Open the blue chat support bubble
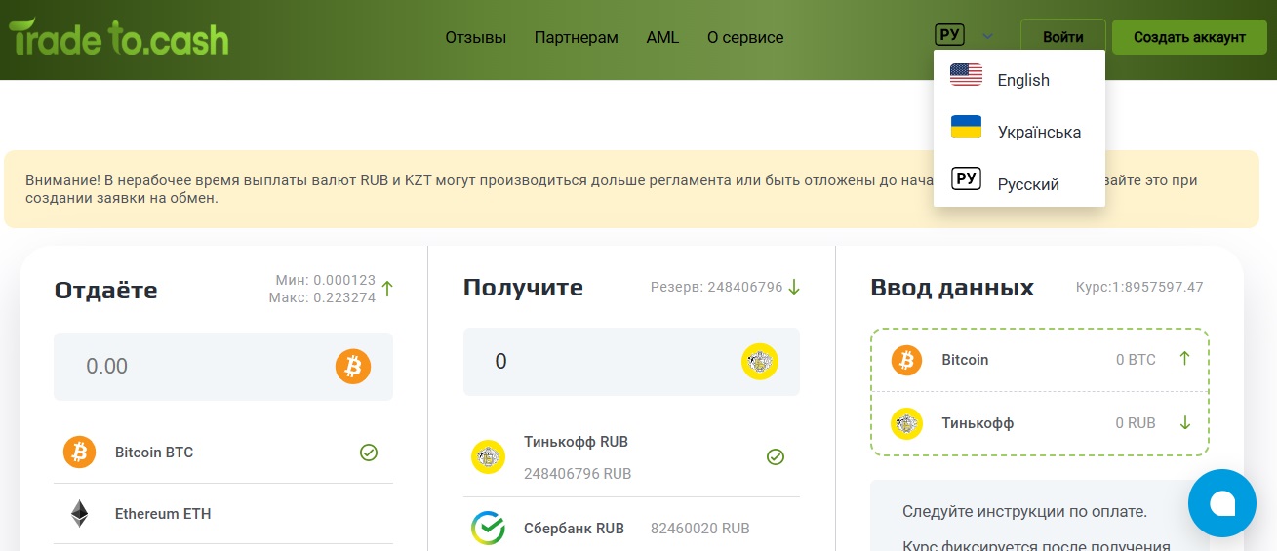Screen dimensions: 1277x551 click(1221, 503)
